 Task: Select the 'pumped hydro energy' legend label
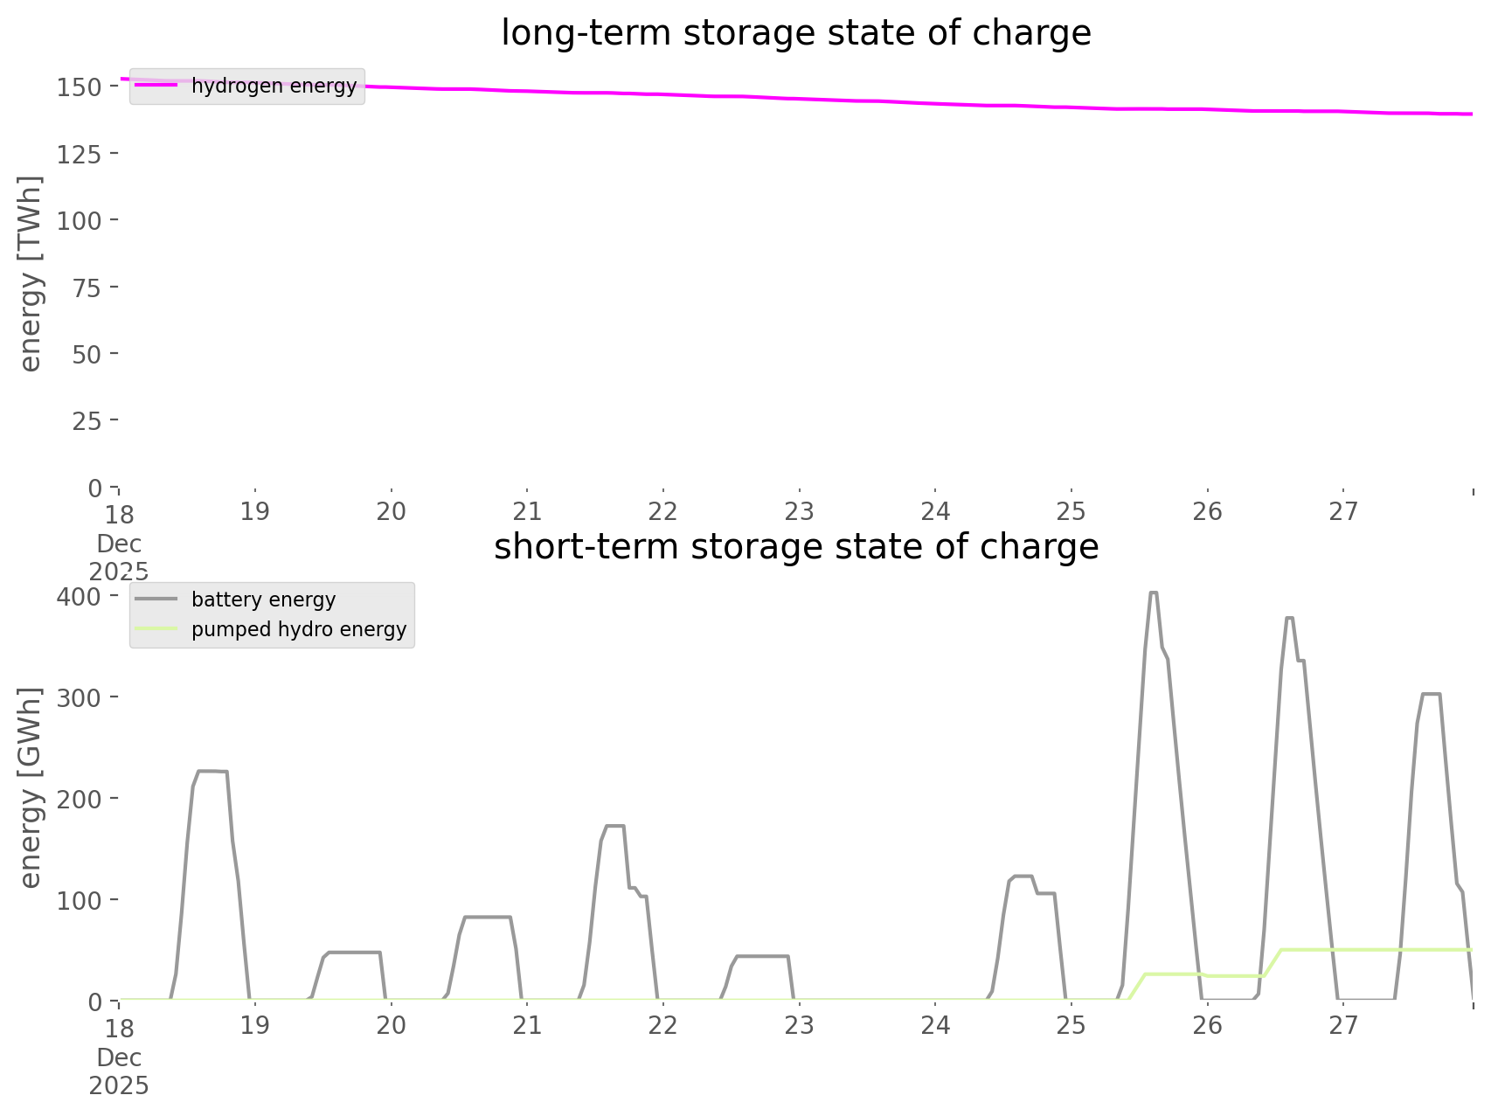299,629
